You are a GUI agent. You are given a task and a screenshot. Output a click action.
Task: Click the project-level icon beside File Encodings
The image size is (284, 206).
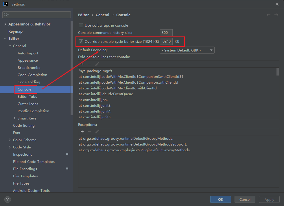(67, 169)
